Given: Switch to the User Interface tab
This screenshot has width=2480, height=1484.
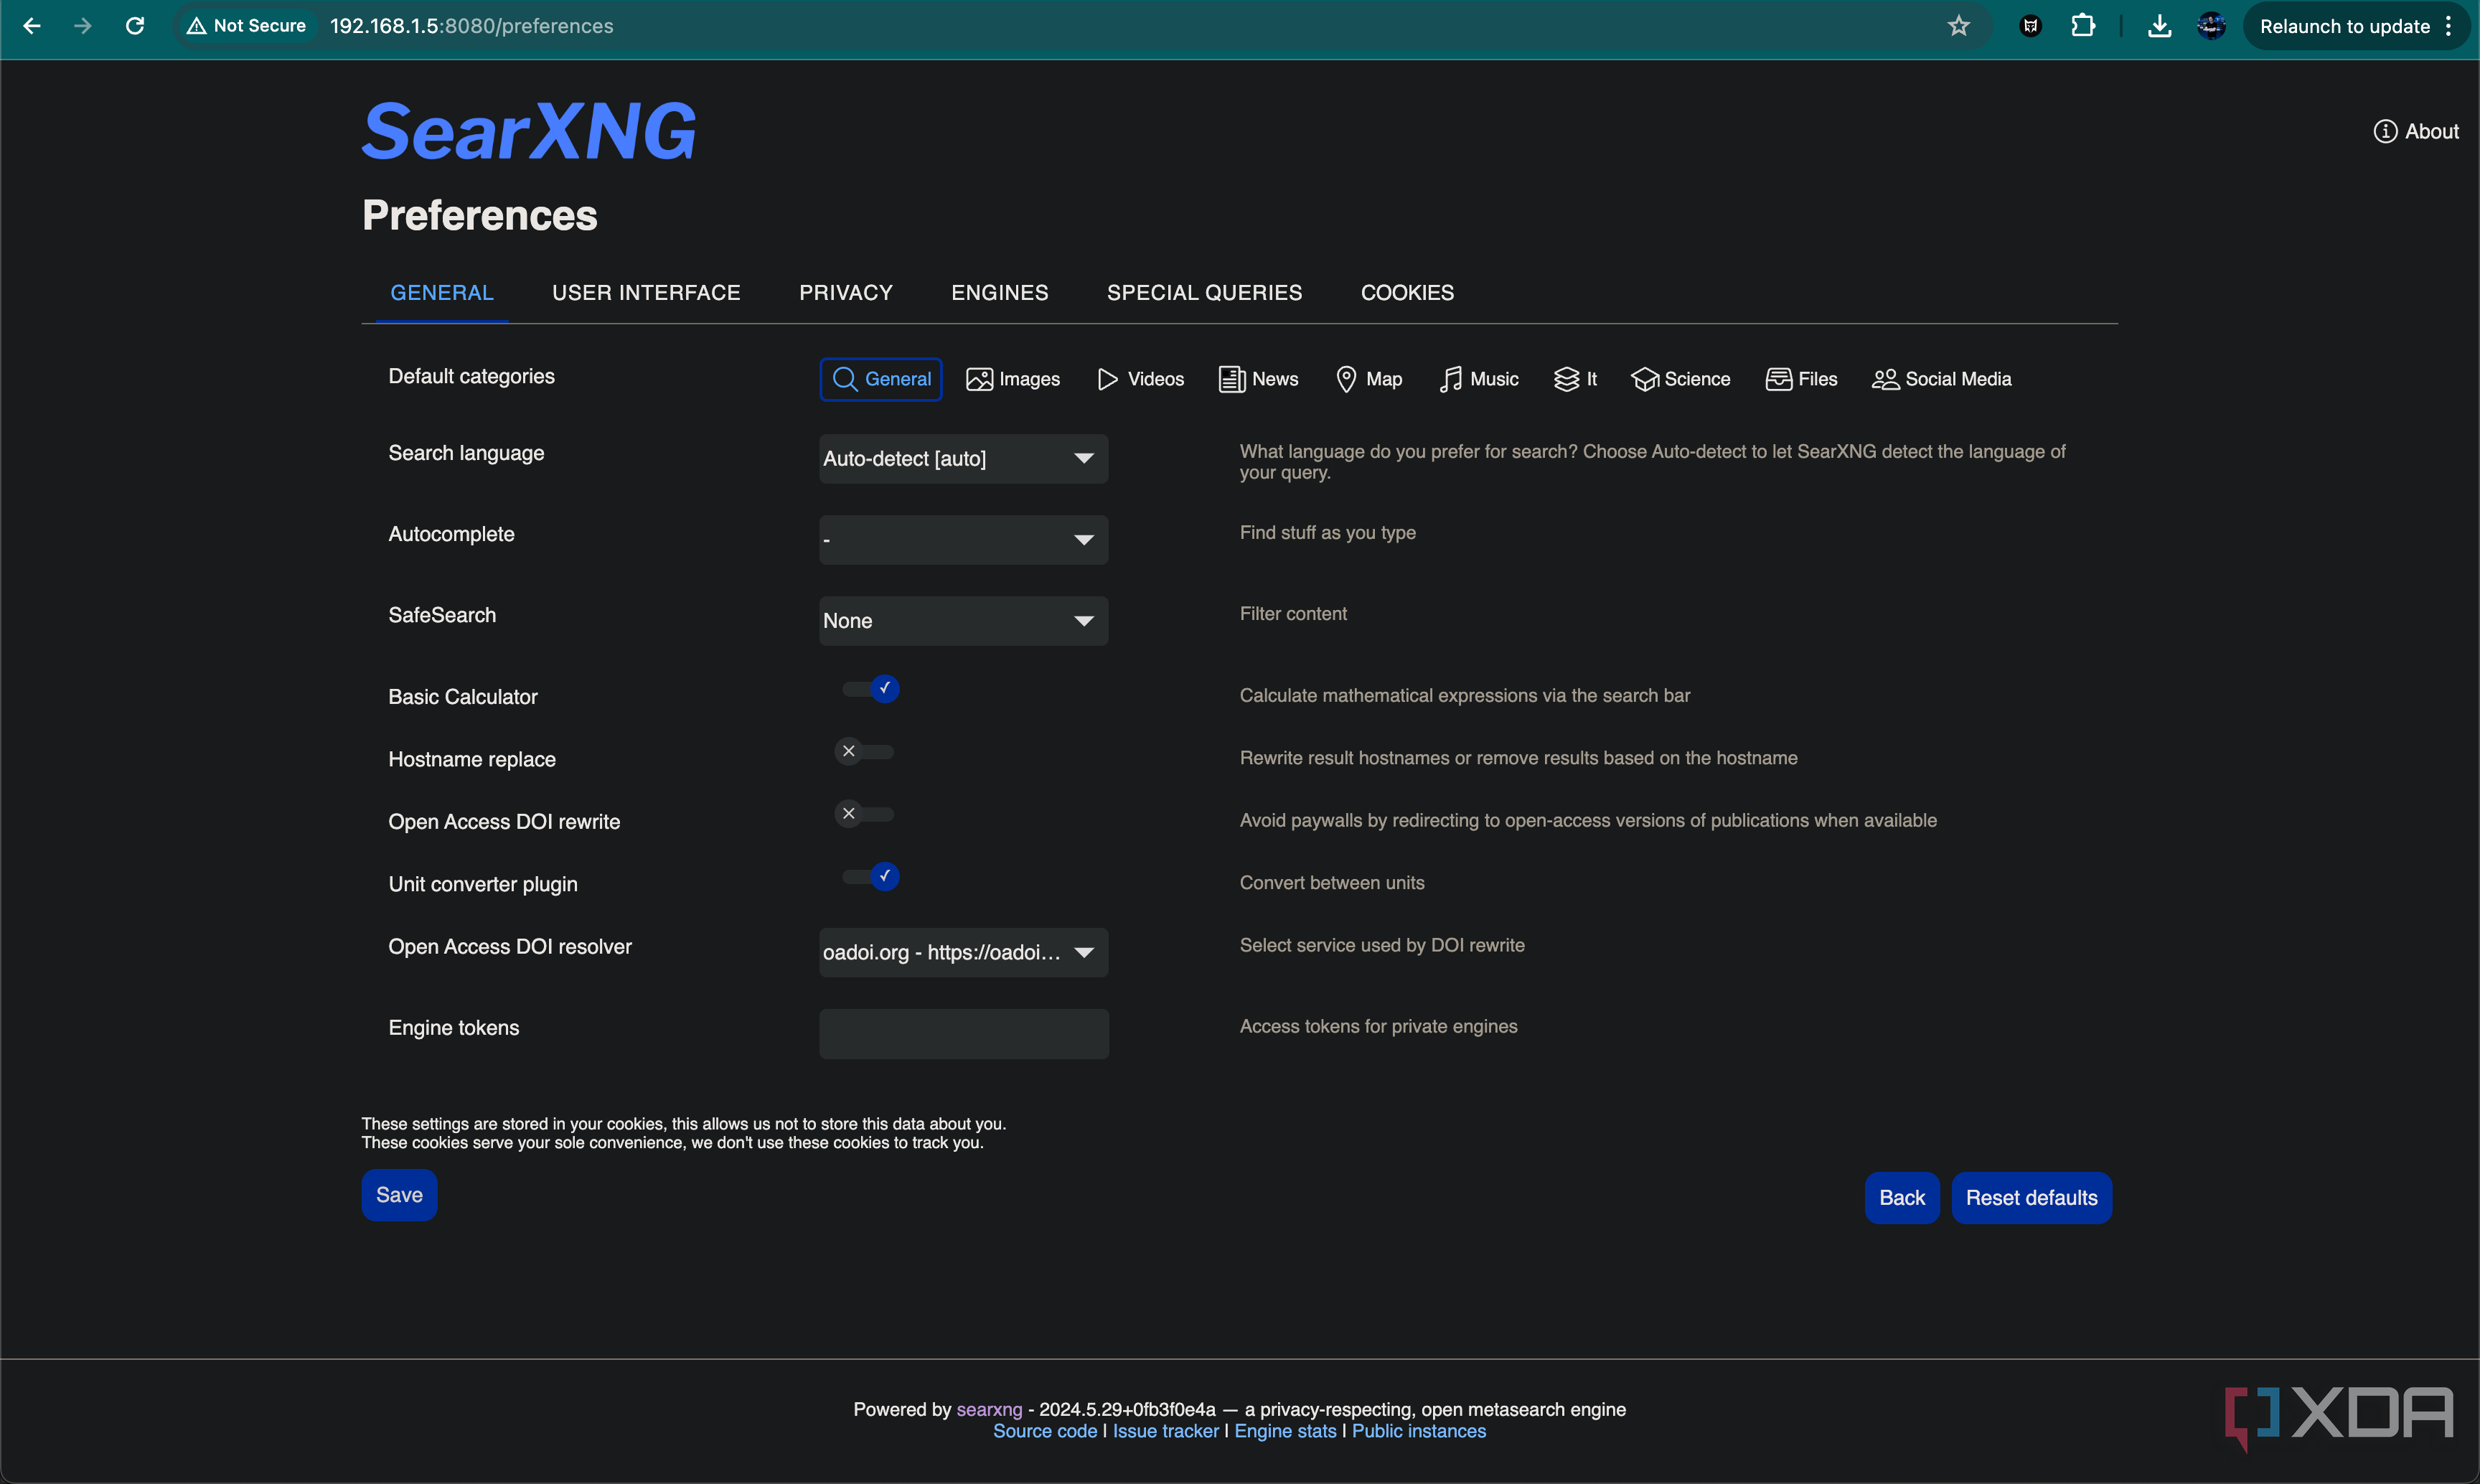Looking at the screenshot, I should click(646, 293).
